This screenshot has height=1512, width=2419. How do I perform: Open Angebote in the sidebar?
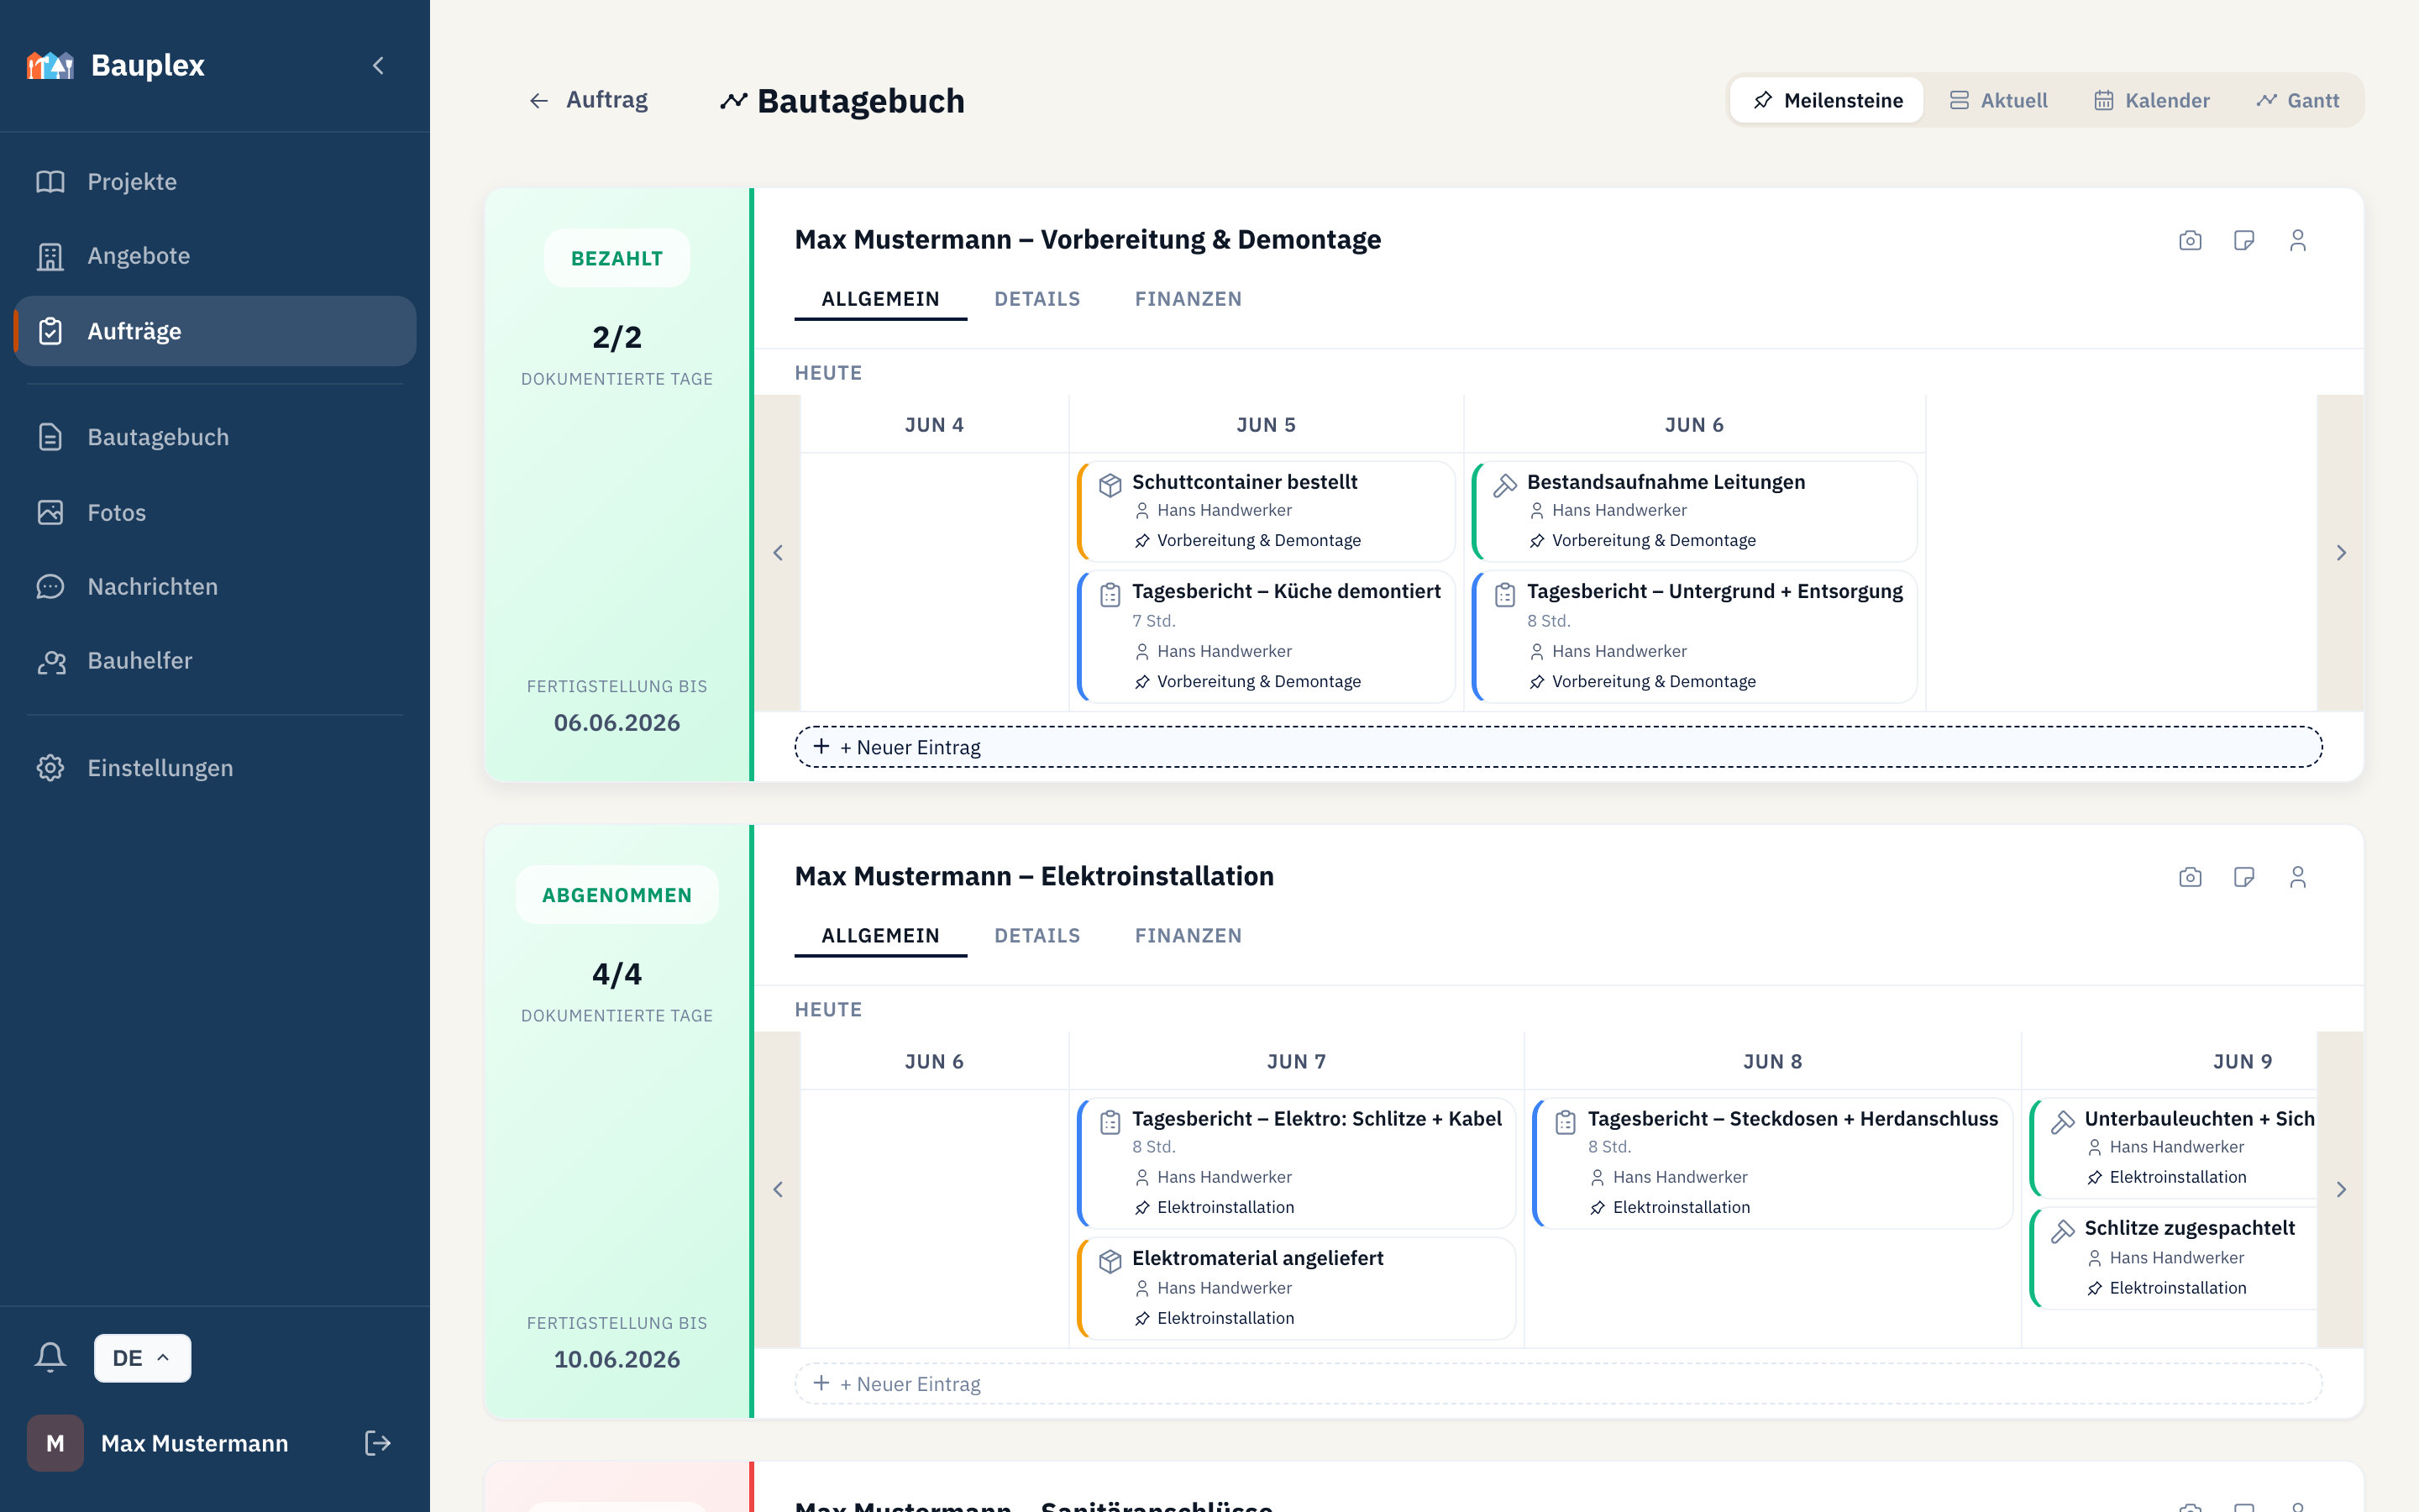pos(215,256)
